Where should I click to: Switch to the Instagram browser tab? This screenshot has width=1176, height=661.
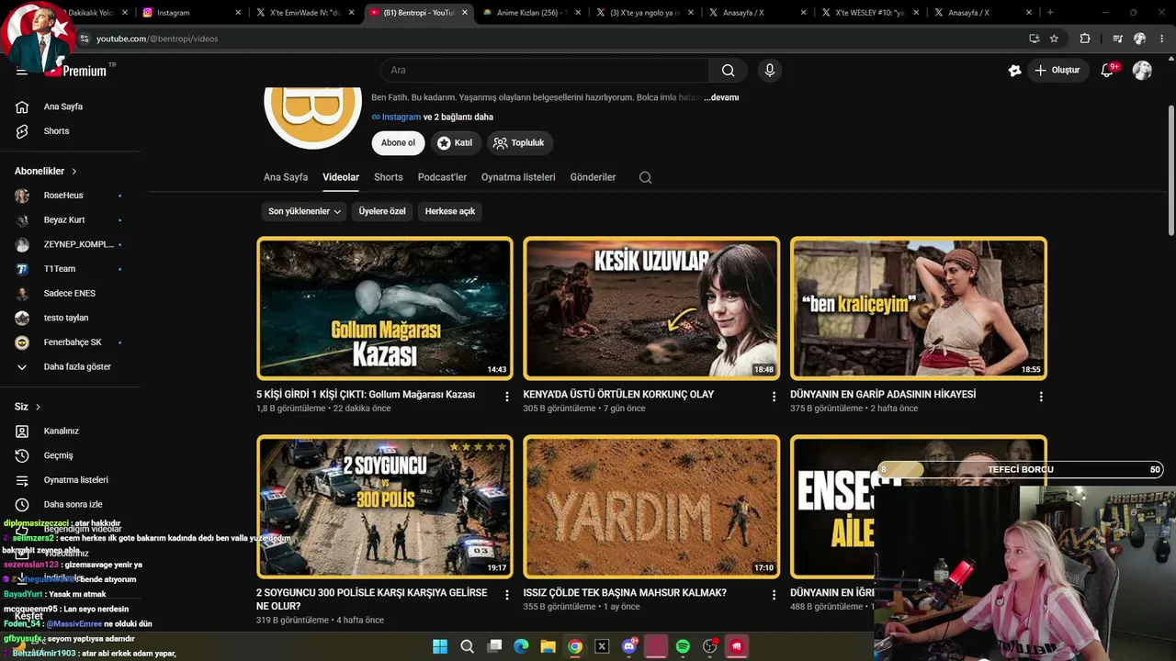(x=191, y=12)
